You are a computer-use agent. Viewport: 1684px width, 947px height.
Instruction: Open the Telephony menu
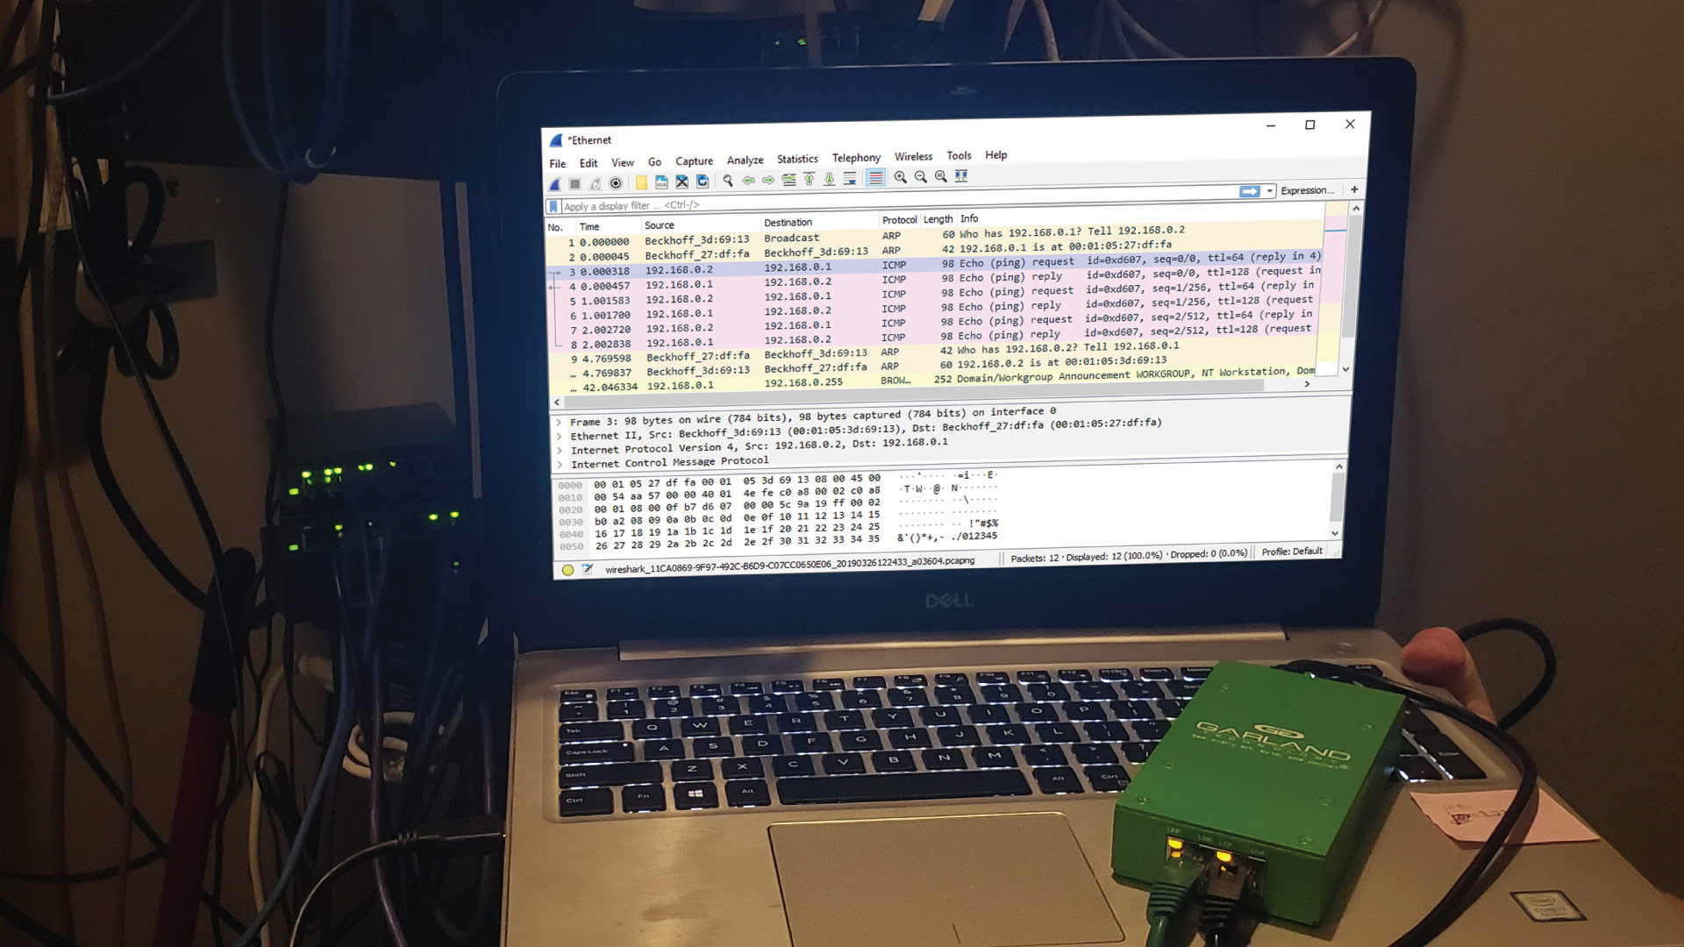point(856,158)
